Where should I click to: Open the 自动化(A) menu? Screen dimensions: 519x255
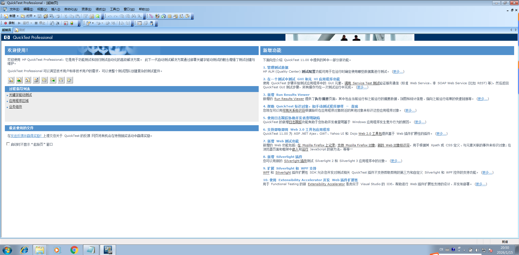coord(71,9)
